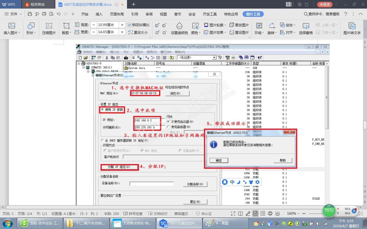Screen dimensions: 367x229
Task: Open the Windows Start orb
Action: click(7, 223)
